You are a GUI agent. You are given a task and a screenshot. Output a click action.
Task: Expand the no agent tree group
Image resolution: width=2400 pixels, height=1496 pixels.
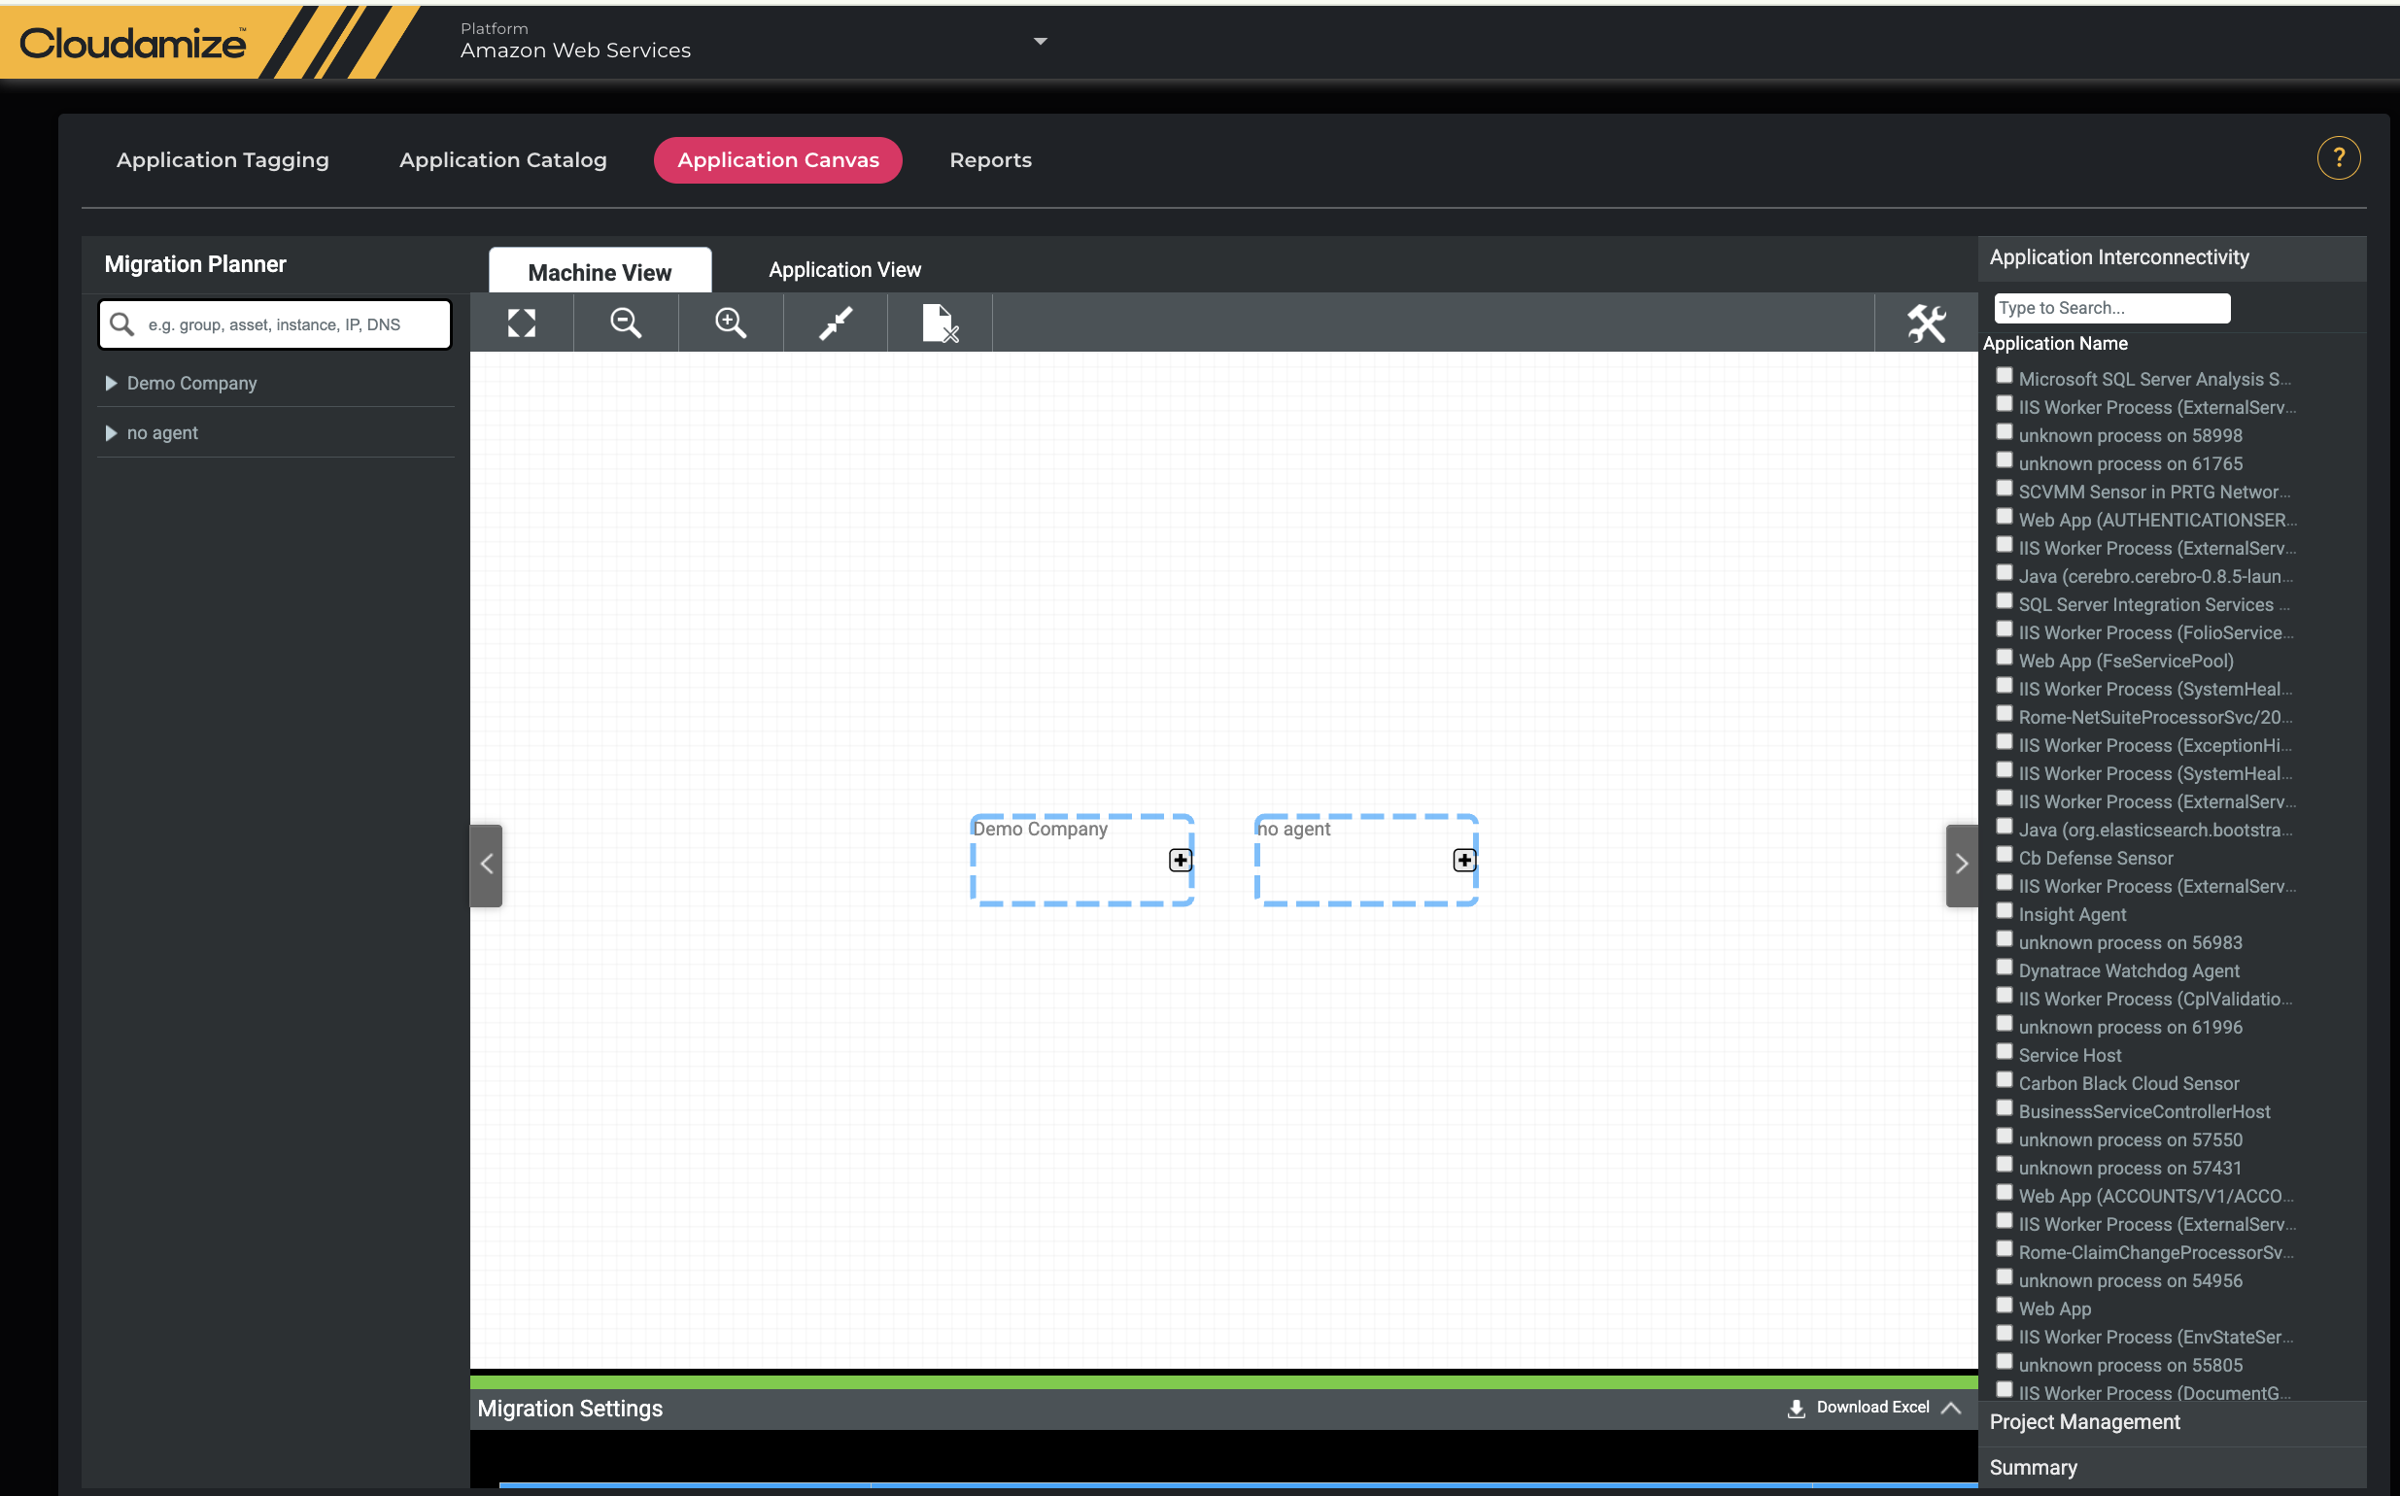pos(111,433)
